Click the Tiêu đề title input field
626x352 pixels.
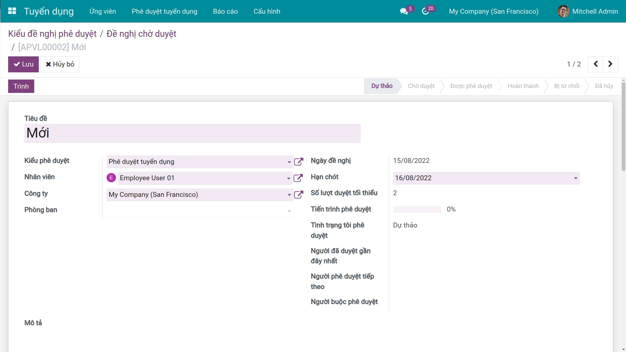(x=192, y=133)
